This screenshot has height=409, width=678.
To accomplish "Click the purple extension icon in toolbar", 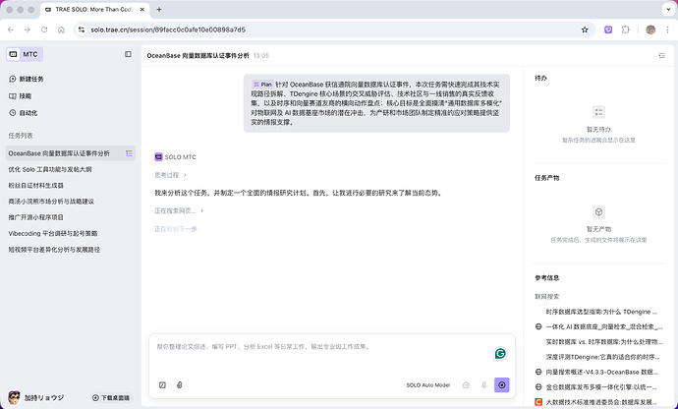I will (608, 29).
